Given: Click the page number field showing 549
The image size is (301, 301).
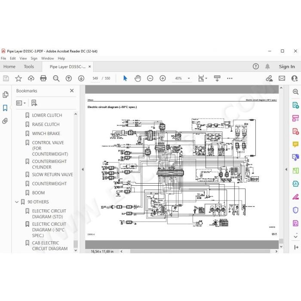Looking at the screenshot, I should 95,78.
